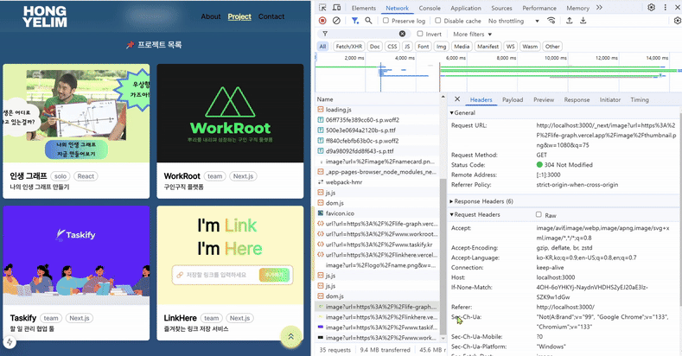
Task: Filter by Fetch/XHR requests
Action: coord(349,46)
